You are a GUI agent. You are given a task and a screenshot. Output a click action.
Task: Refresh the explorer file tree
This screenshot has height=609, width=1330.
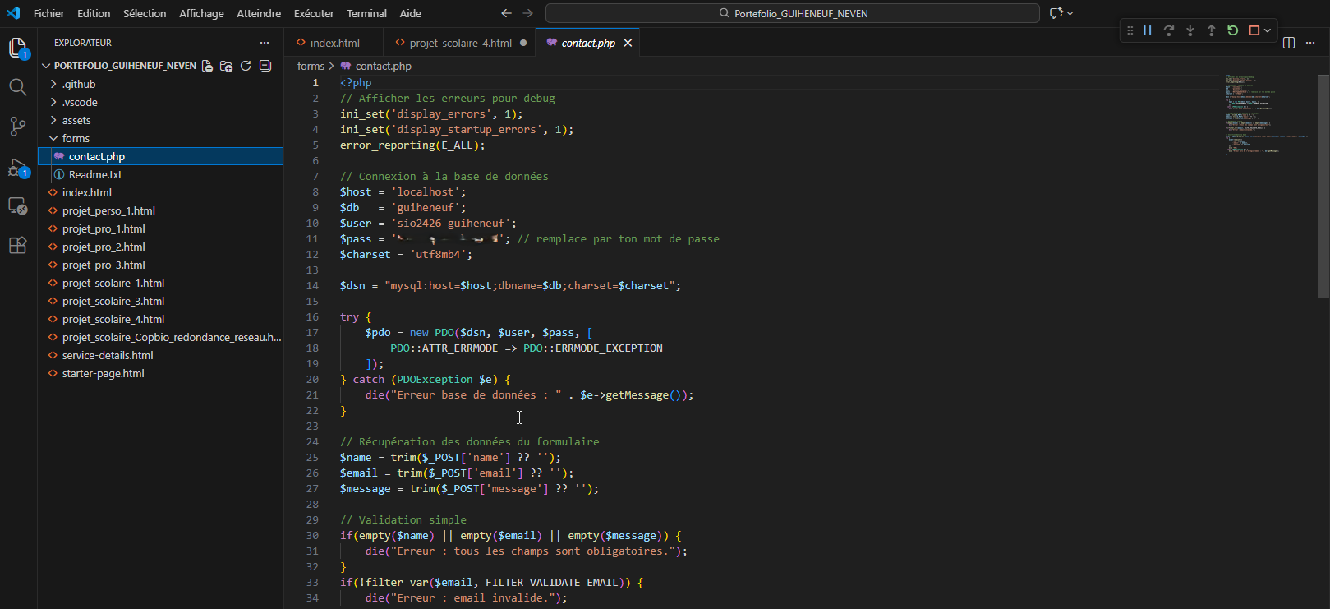(246, 66)
